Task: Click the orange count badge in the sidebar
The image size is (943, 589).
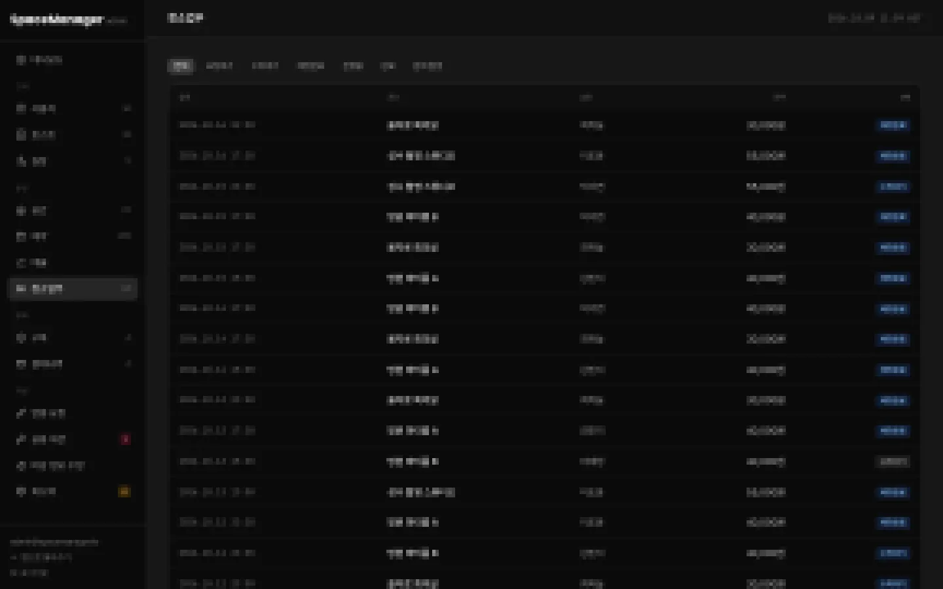Action: point(124,491)
